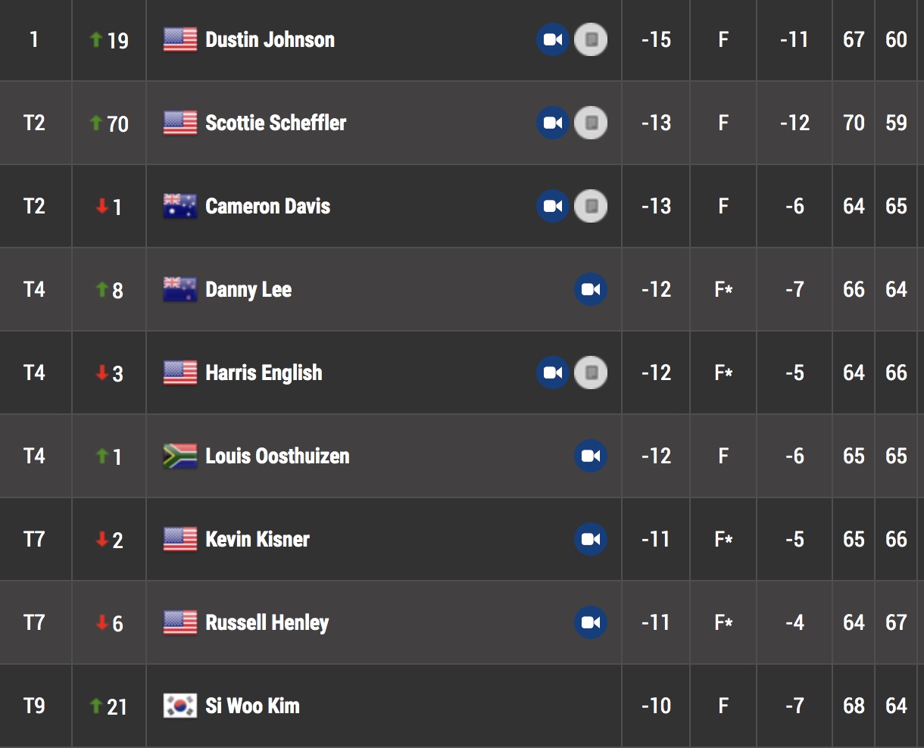This screenshot has width=924, height=748.
Task: Play Louis Oosthuizen's video camera icon
Action: (591, 456)
